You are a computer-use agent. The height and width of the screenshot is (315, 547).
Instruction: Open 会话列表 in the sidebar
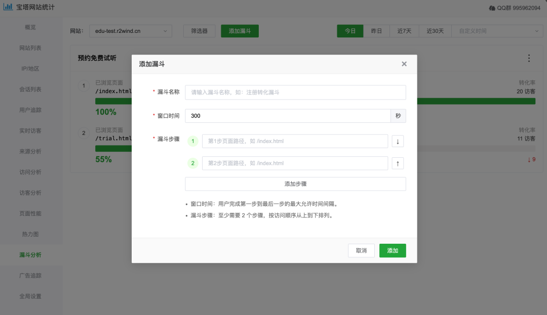(30, 89)
